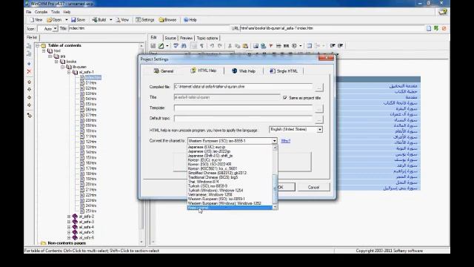This screenshot has width=474, height=267.
Task: Open the Topic options tab
Action: pos(207,38)
